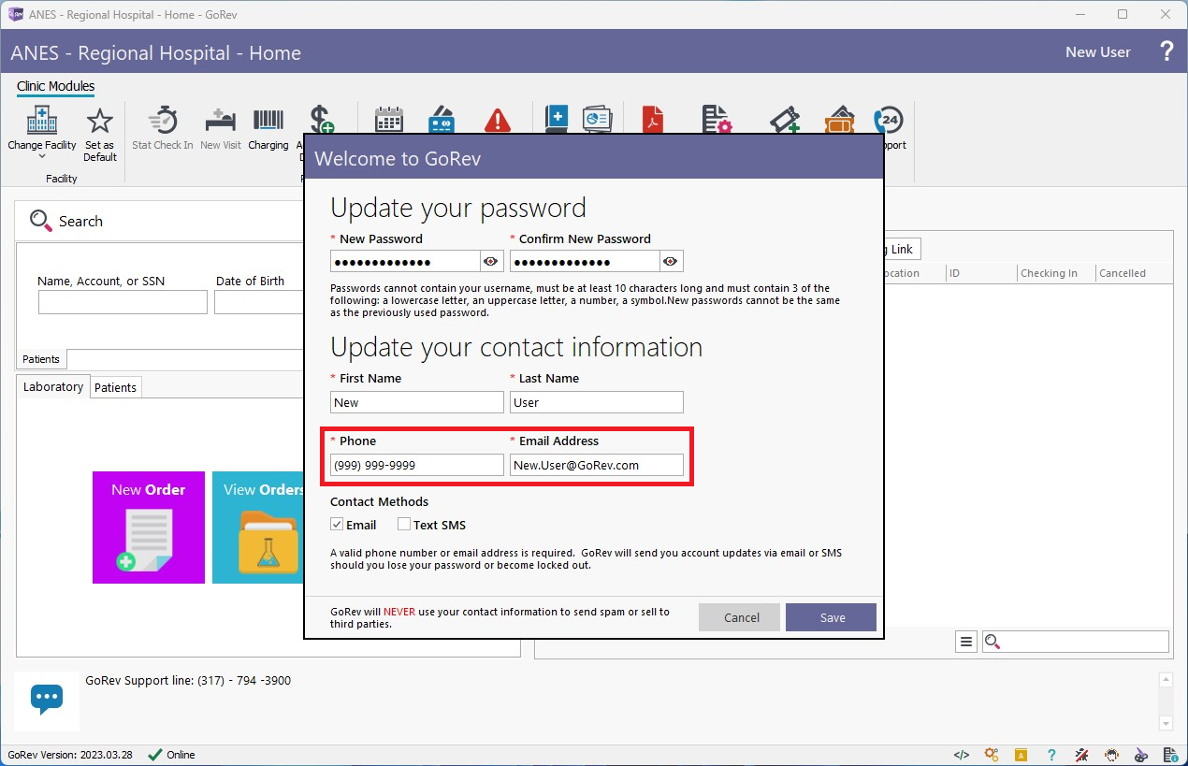Reveal Confirm New Password with eye icon

tap(671, 261)
